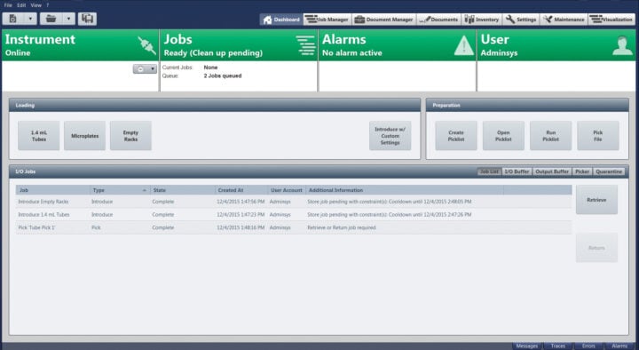
Task: Click the Run Picklist button
Action: [550, 136]
